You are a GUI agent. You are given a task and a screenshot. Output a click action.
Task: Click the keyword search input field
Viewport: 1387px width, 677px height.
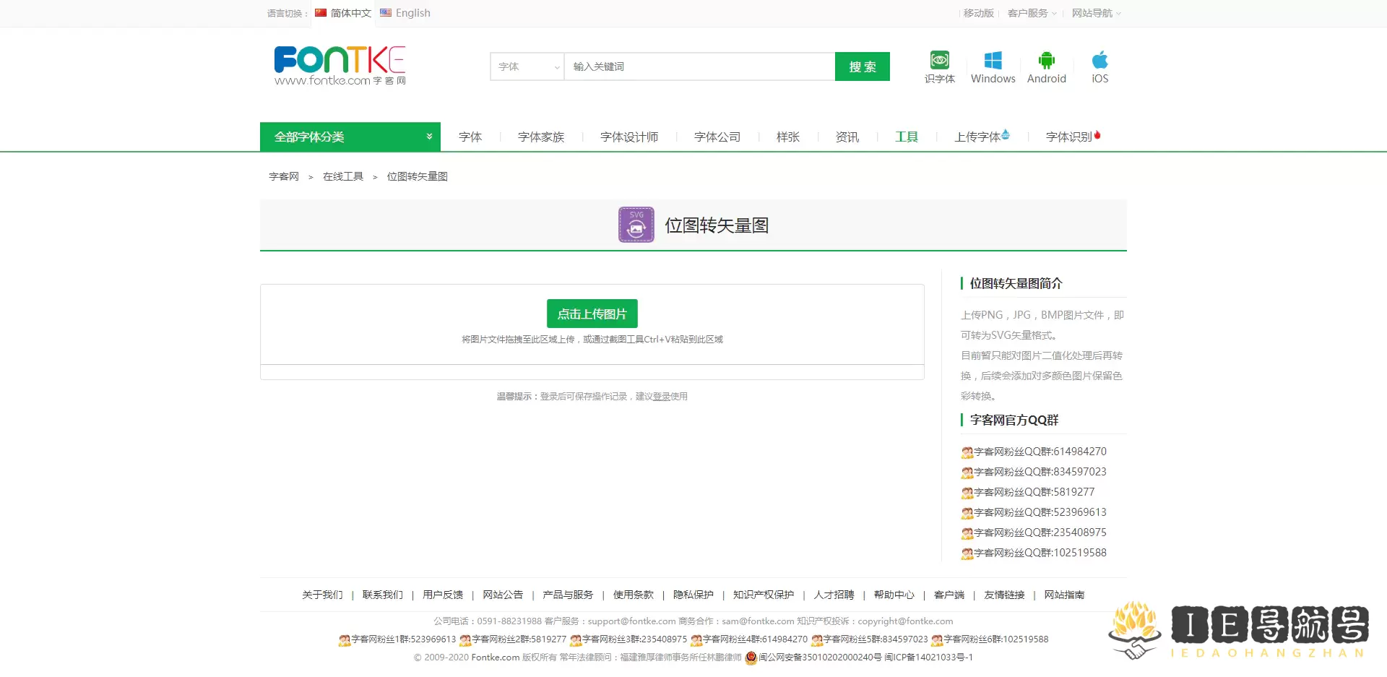pyautogui.click(x=697, y=66)
